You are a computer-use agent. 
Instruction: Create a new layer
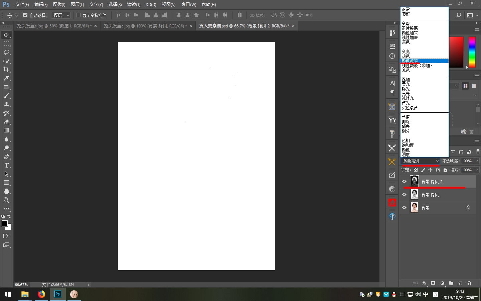click(460, 283)
